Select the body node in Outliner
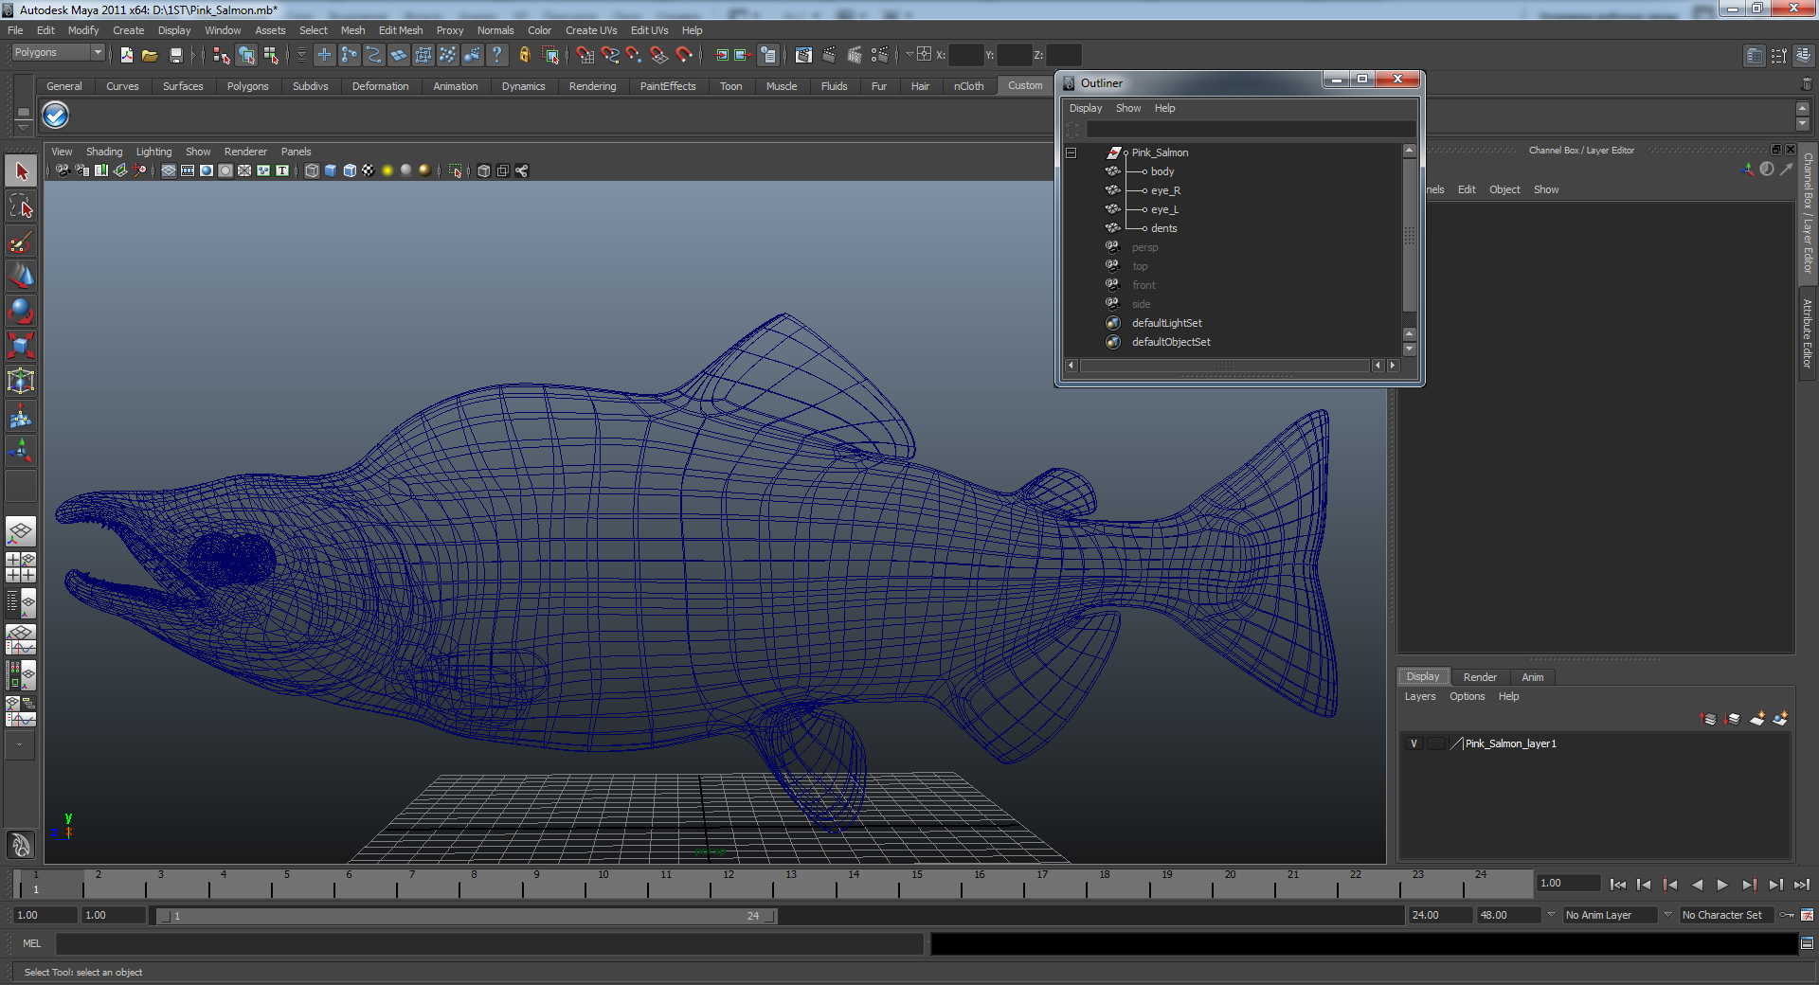Viewport: 1819px width, 985px height. tap(1162, 171)
